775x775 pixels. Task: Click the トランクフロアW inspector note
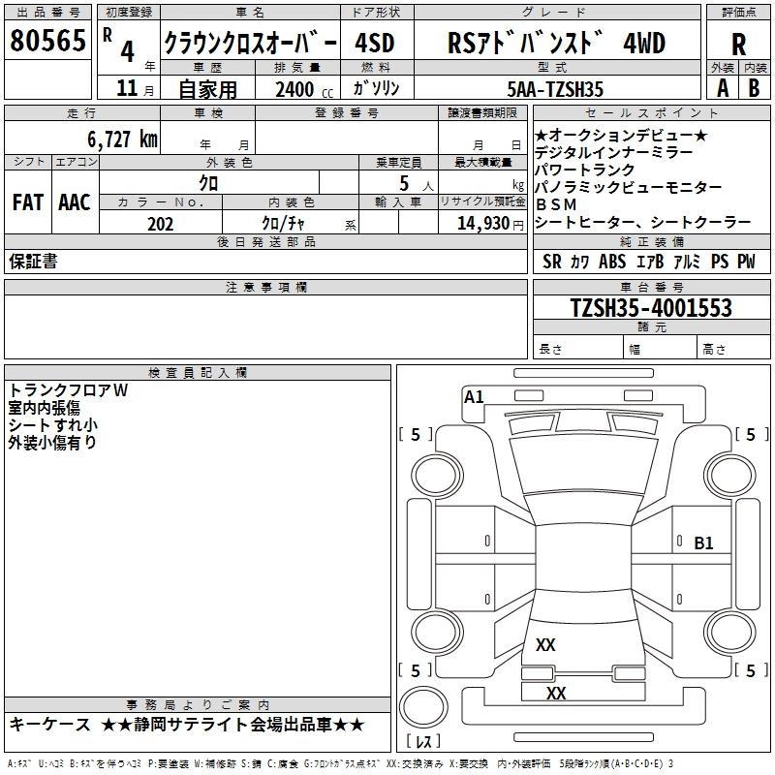(68, 390)
